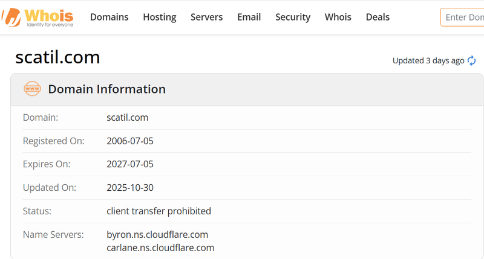Click the Domain Information header

(107, 89)
